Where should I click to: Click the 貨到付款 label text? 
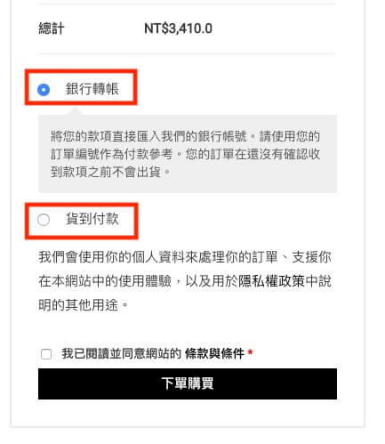[92, 219]
